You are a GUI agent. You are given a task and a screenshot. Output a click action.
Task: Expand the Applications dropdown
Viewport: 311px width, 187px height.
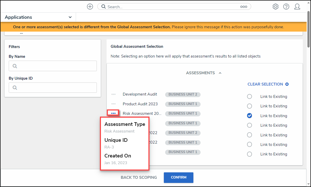70,17
